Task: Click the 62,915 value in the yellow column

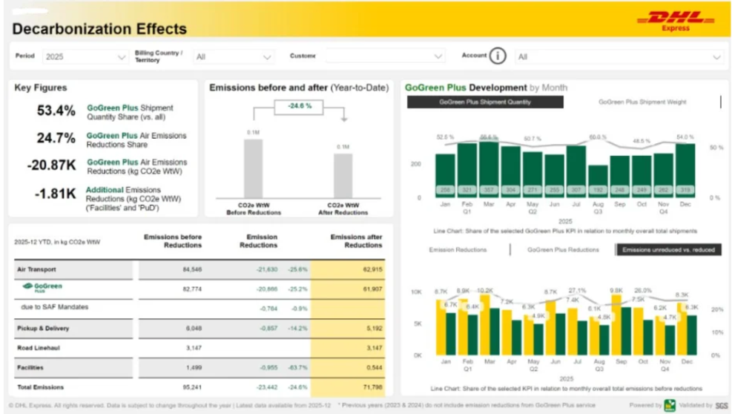Action: coord(372,269)
